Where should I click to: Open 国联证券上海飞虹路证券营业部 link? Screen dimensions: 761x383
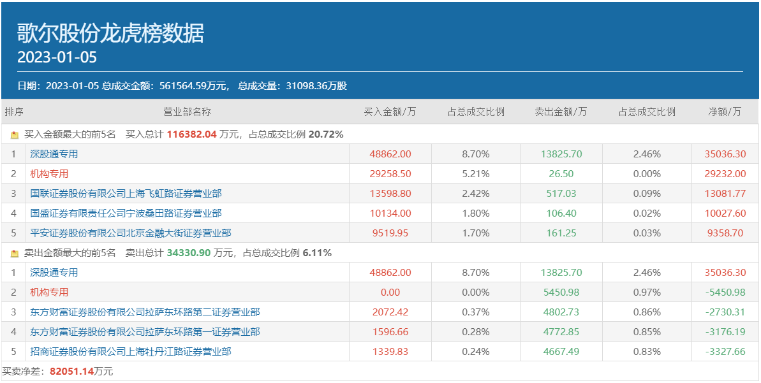pyautogui.click(x=126, y=194)
